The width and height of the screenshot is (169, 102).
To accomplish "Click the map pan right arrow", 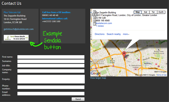I will [x=96, y=15].
